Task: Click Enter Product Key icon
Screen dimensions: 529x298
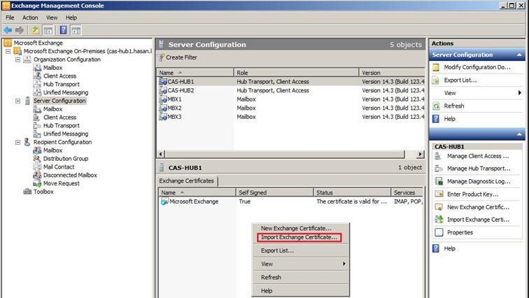Action: coord(439,194)
